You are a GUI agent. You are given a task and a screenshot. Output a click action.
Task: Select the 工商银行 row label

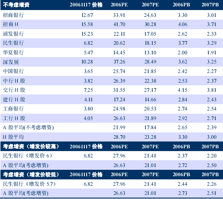pyautogui.click(x=13, y=109)
